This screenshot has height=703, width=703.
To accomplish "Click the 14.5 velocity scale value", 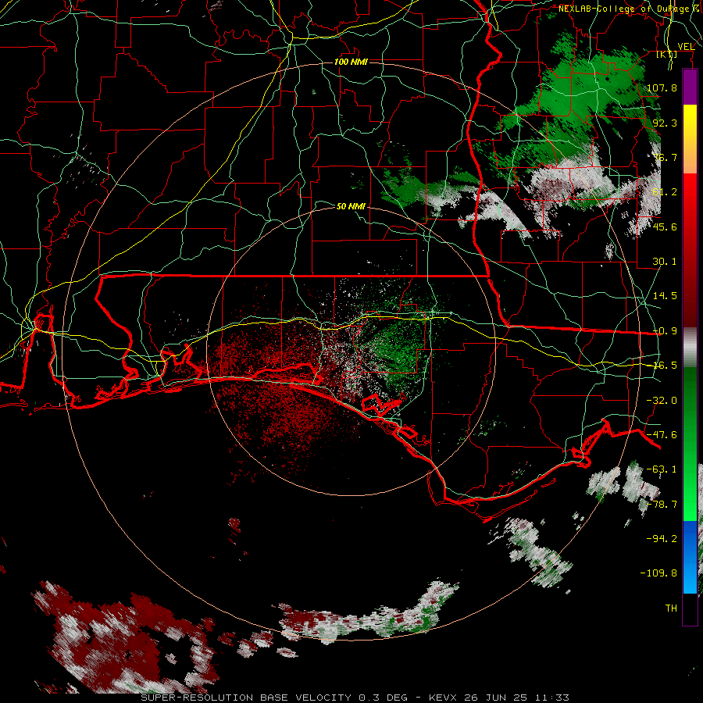I will (665, 296).
